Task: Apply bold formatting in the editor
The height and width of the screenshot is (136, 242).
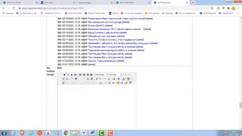Action: (x=64, y=75)
